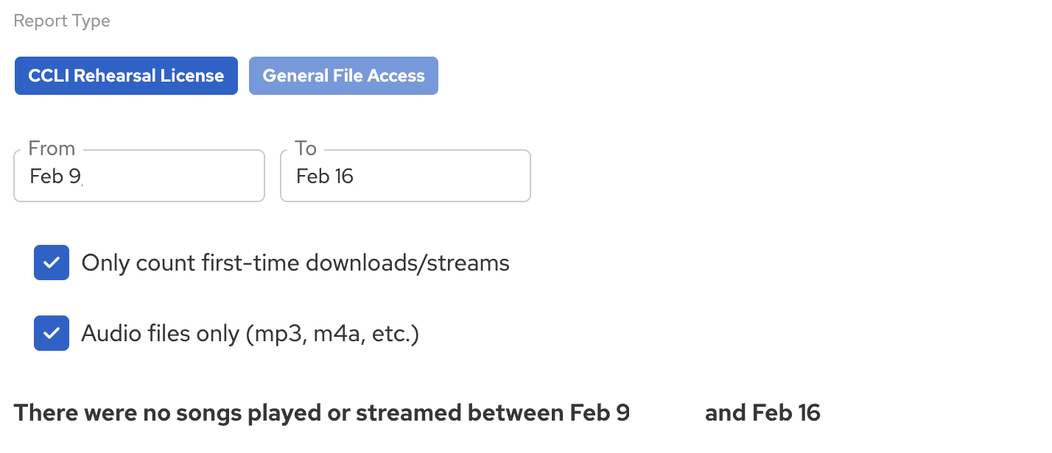
Task: Click the word Access in the General File button
Action: pyautogui.click(x=396, y=76)
